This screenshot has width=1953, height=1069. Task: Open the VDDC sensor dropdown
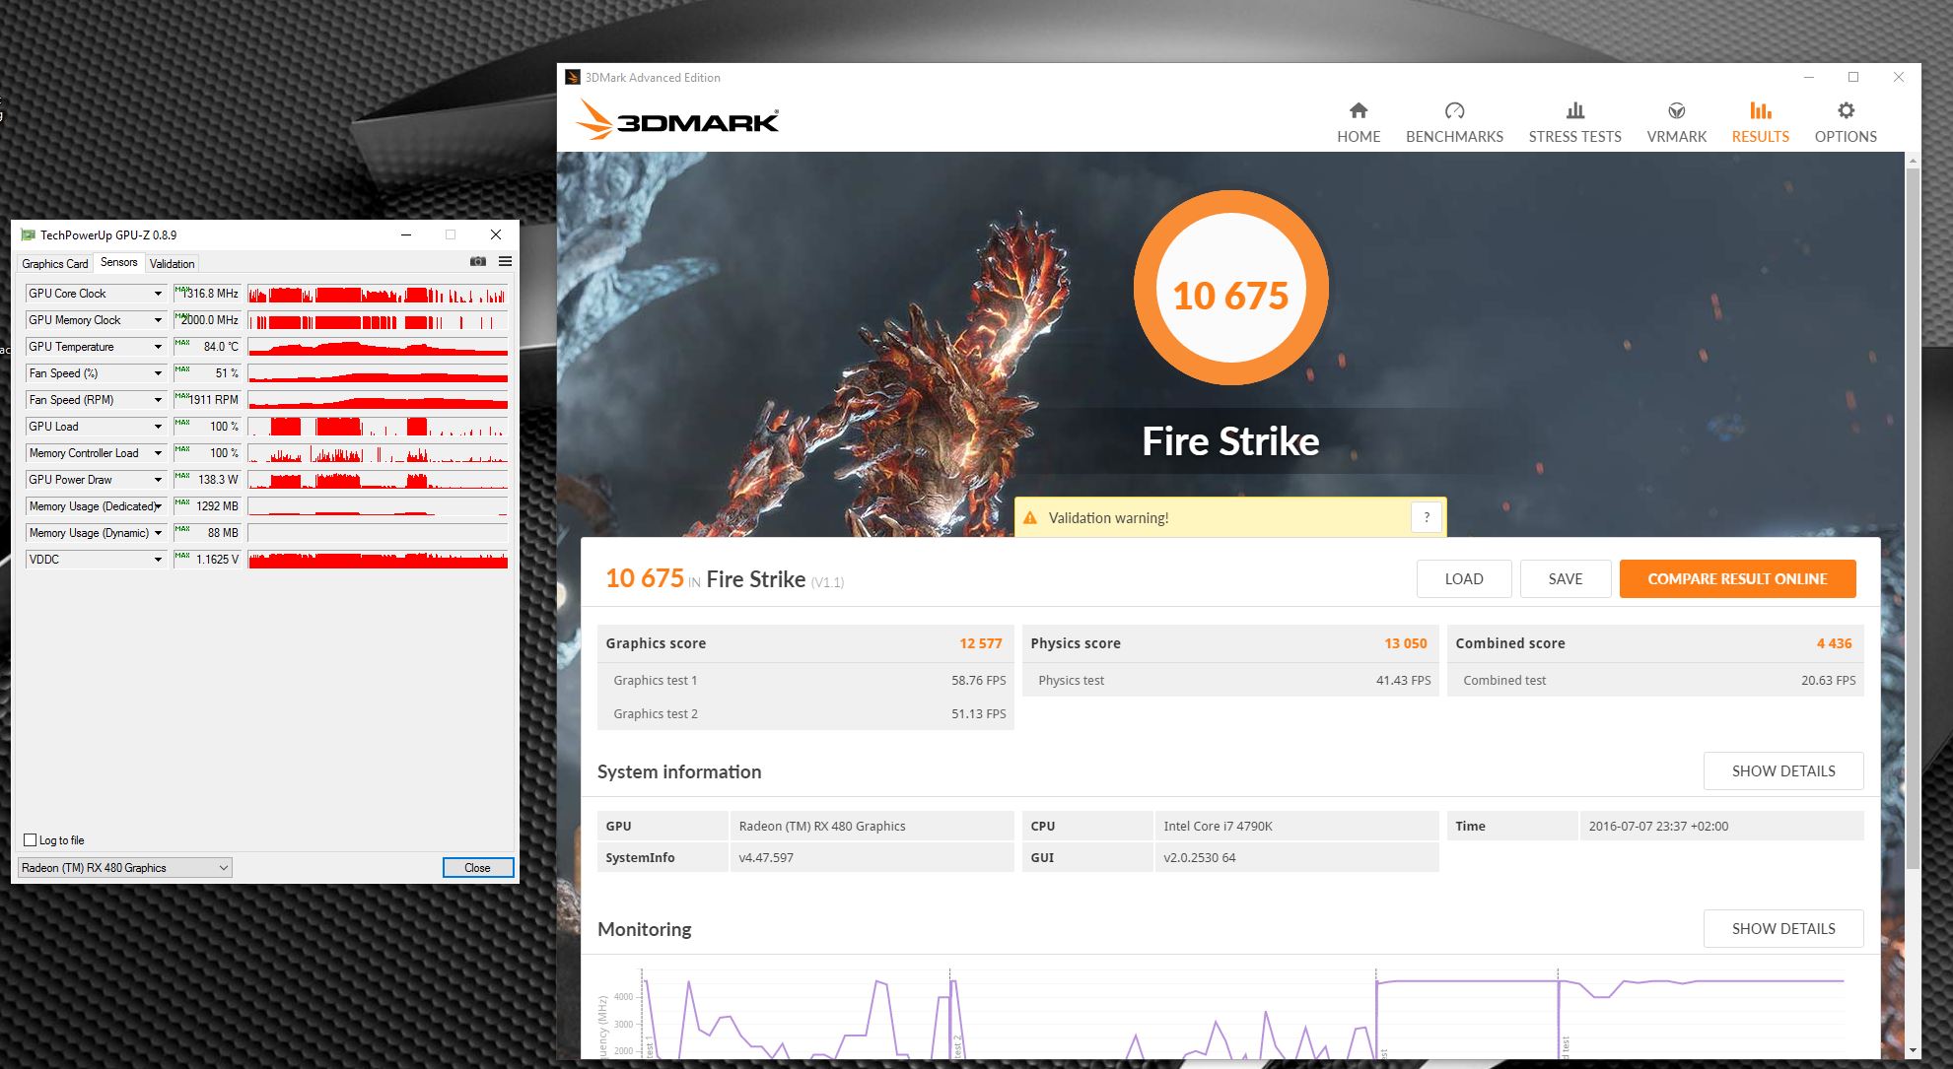(157, 560)
